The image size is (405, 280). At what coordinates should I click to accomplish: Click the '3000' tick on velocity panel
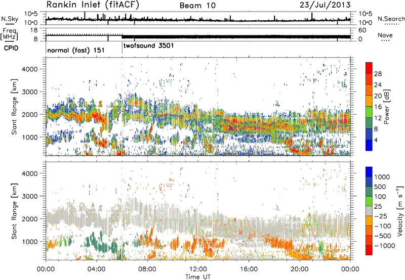coord(29,196)
